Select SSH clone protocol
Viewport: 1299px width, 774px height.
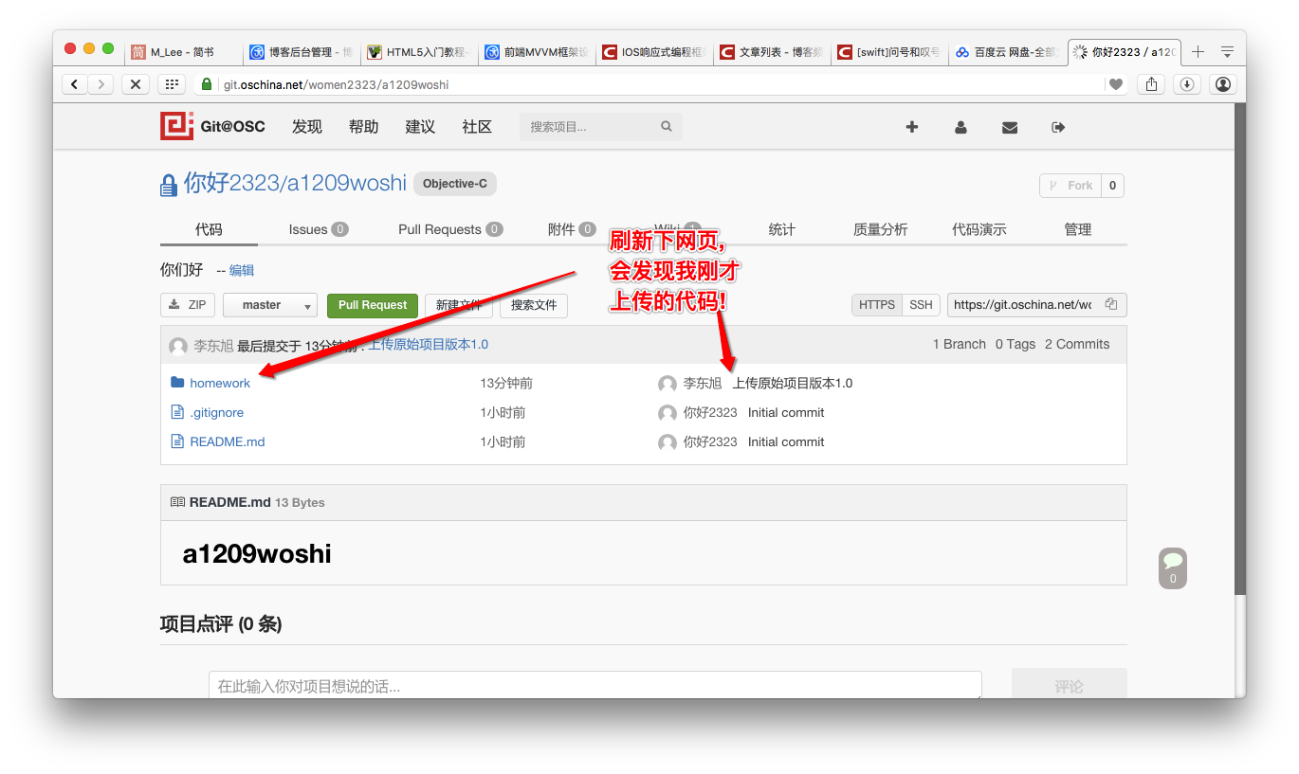[x=921, y=305]
